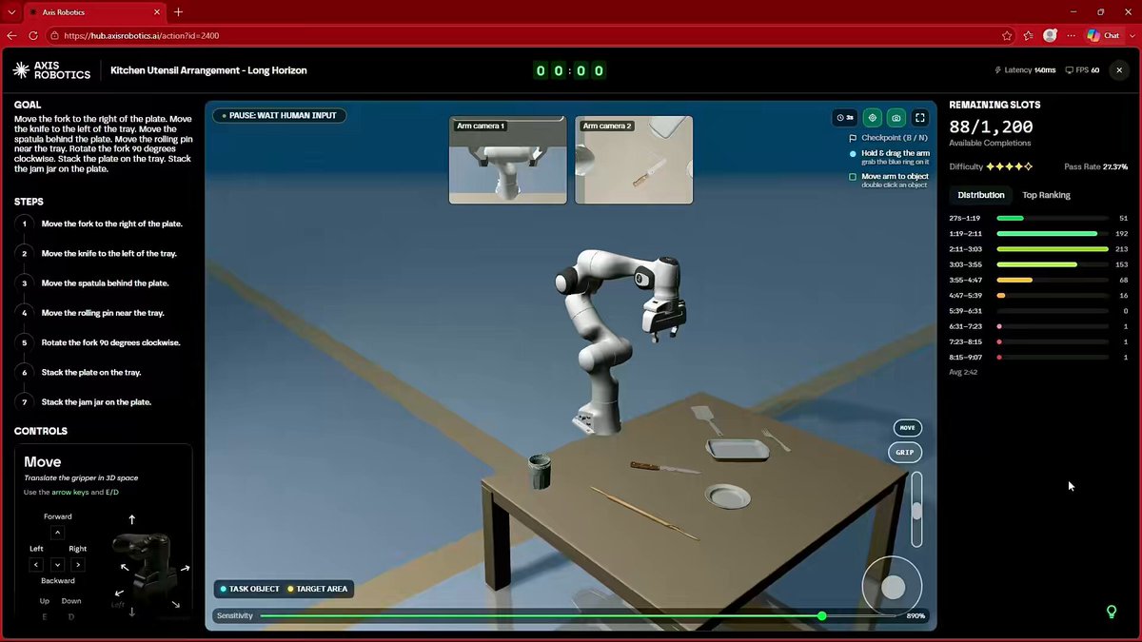1142x642 pixels.
Task: Click the fullscreen icon in the simulator viewport
Action: click(x=920, y=118)
